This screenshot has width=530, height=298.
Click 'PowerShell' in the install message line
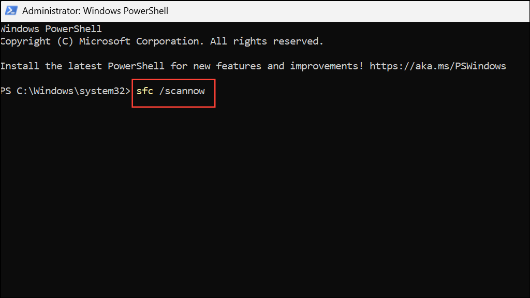[x=136, y=66]
